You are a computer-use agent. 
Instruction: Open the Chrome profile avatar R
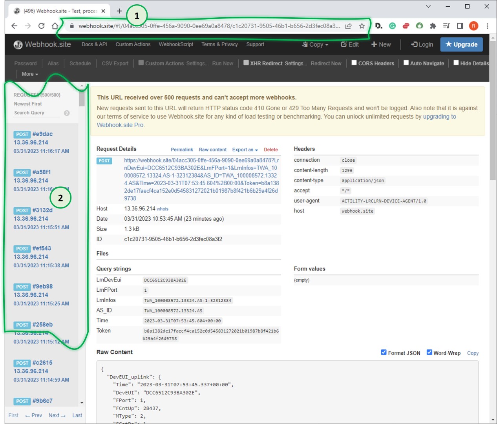(x=474, y=26)
